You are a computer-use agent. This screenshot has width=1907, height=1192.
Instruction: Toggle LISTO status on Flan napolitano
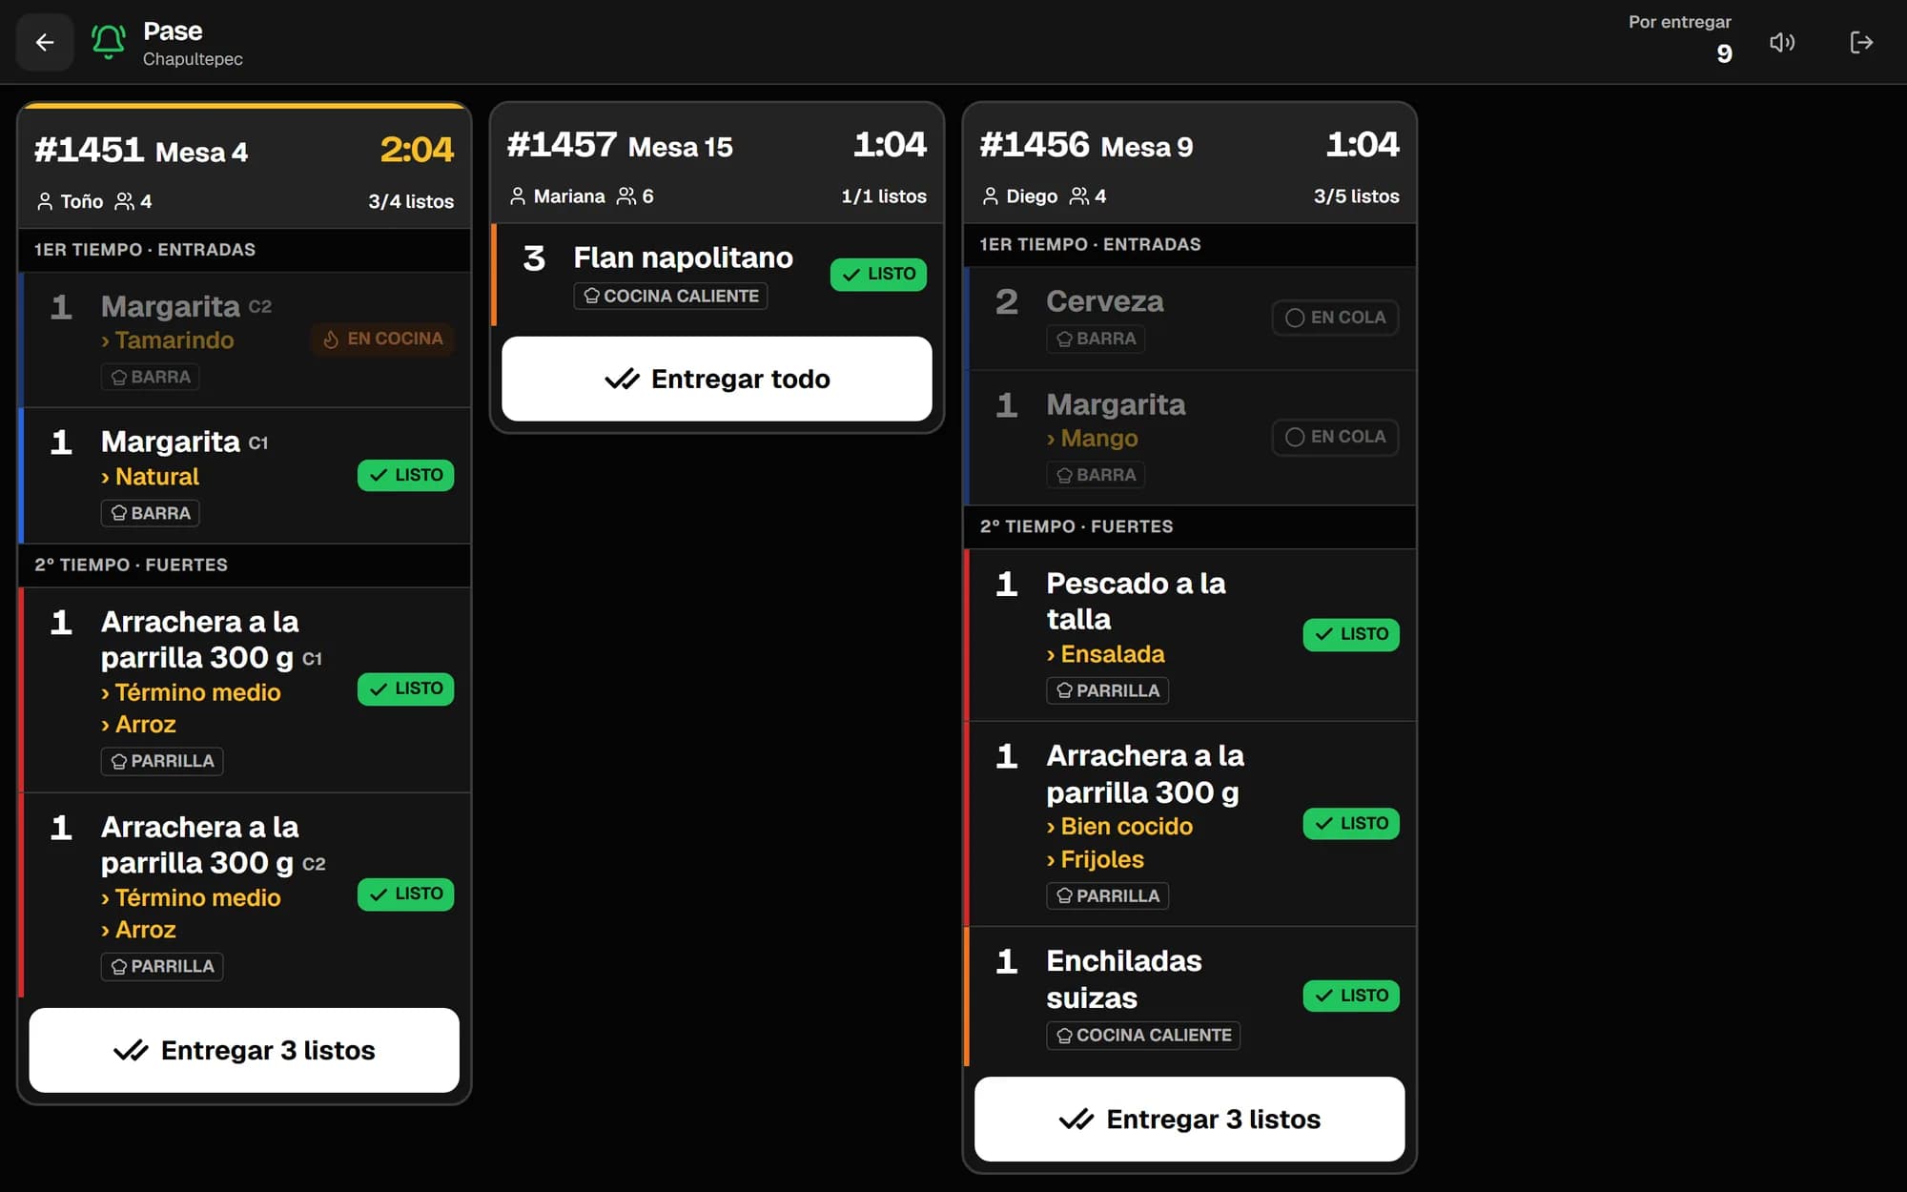[878, 274]
